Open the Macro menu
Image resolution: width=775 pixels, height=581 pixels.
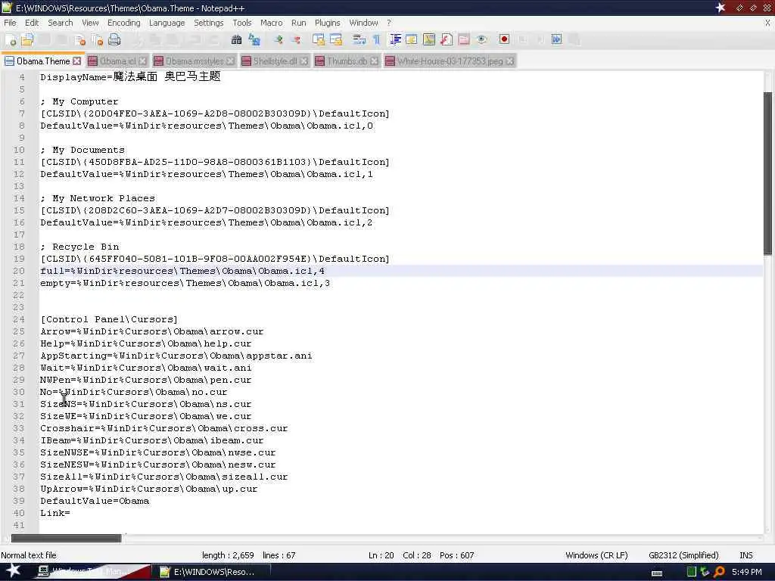[x=272, y=23]
